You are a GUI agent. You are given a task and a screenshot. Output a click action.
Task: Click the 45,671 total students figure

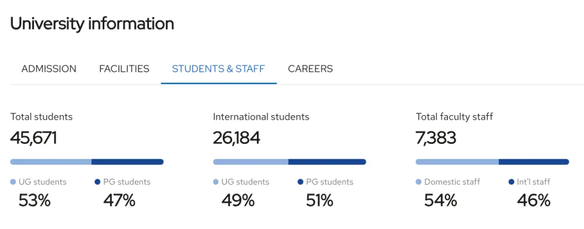33,139
